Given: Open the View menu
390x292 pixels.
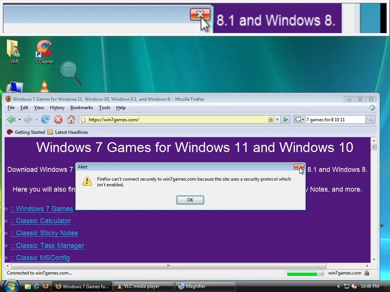Looking at the screenshot, I should pyautogui.click(x=39, y=108).
